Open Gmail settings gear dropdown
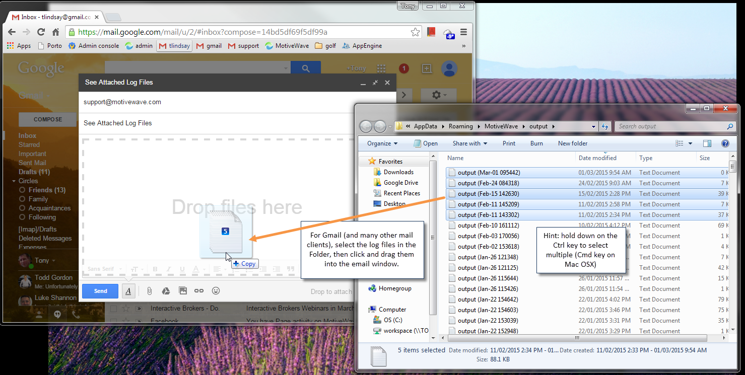745x375 pixels. pyautogui.click(x=439, y=95)
